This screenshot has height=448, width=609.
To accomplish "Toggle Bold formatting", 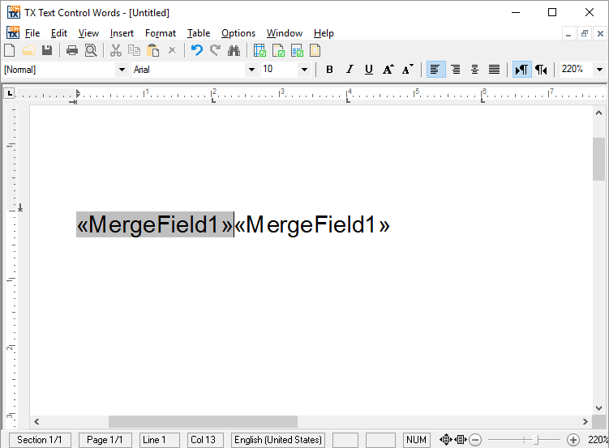I will [329, 70].
